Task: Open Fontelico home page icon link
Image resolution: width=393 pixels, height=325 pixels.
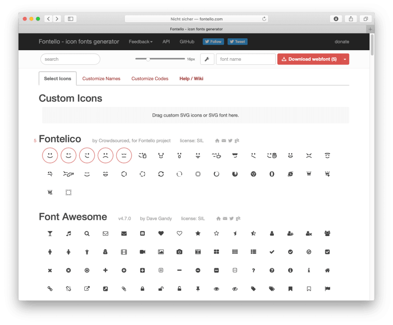Action: (x=217, y=141)
